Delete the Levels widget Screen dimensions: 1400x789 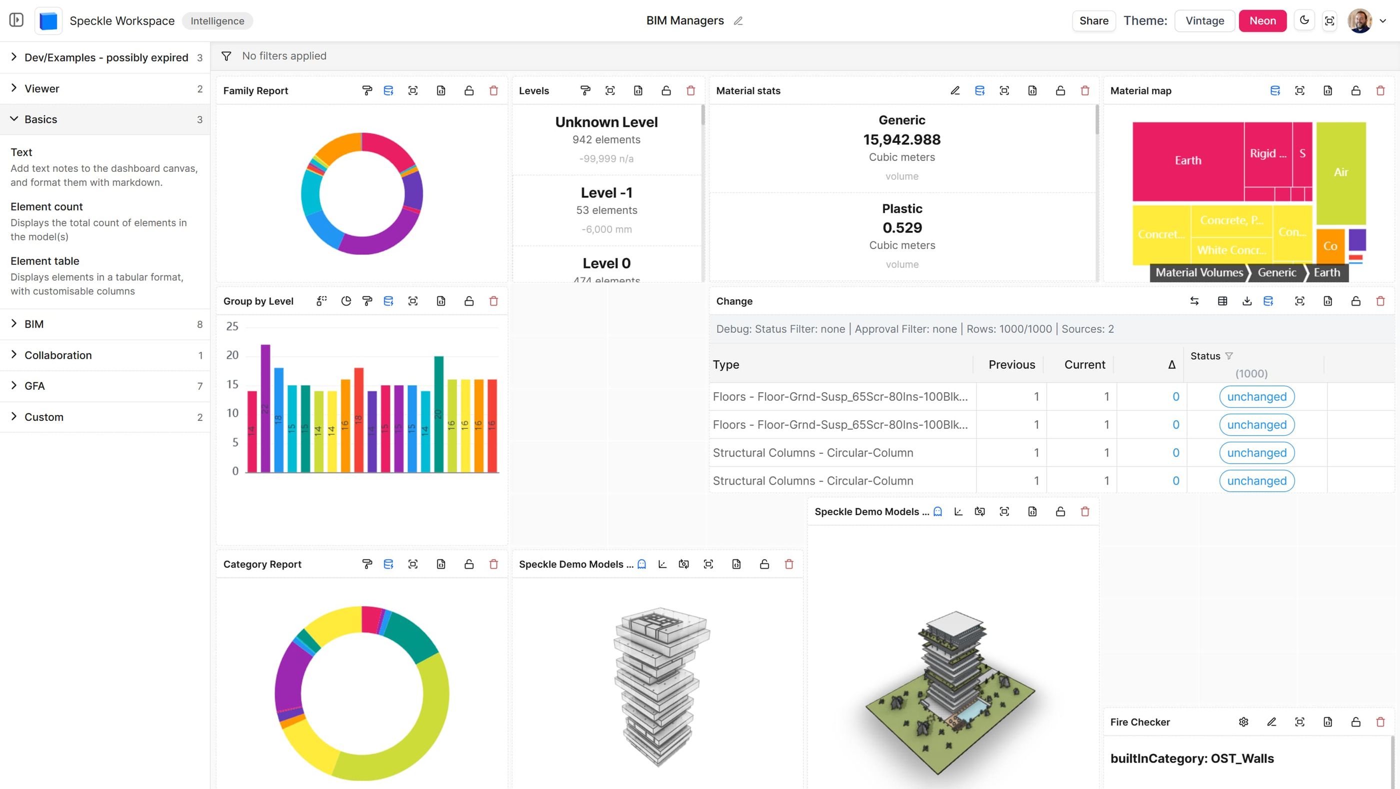click(690, 90)
